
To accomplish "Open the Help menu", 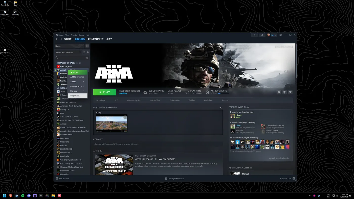I will click(87, 35).
